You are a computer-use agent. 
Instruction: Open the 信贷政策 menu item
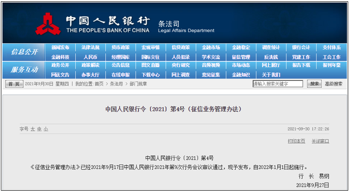(x=181, y=47)
